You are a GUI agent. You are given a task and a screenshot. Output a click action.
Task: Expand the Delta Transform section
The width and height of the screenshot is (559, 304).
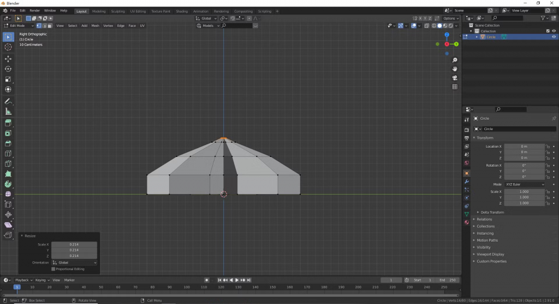click(x=492, y=212)
